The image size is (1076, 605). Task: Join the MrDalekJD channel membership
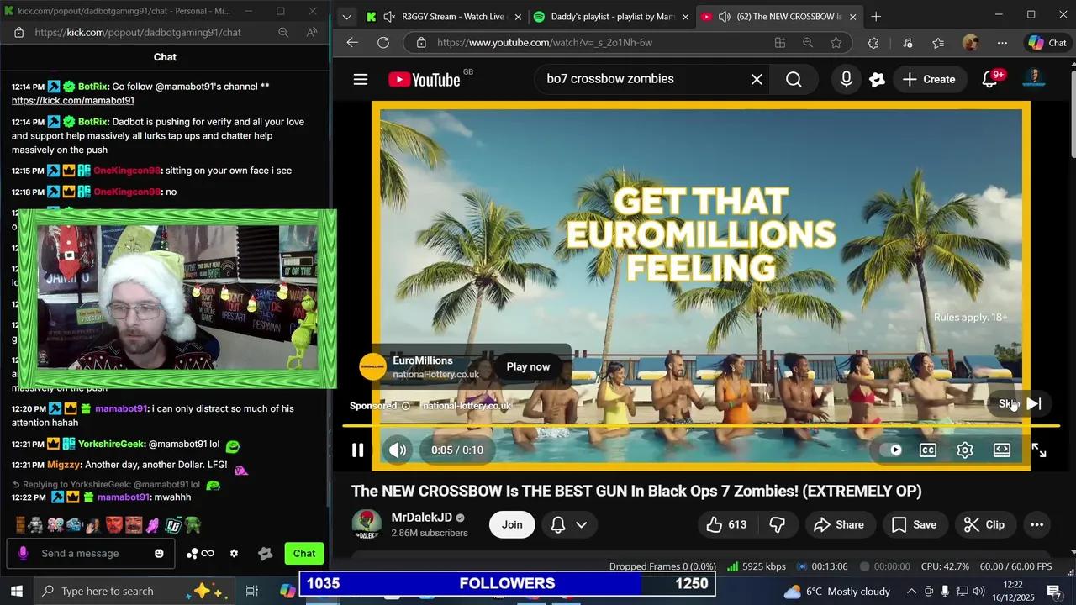[x=511, y=524]
